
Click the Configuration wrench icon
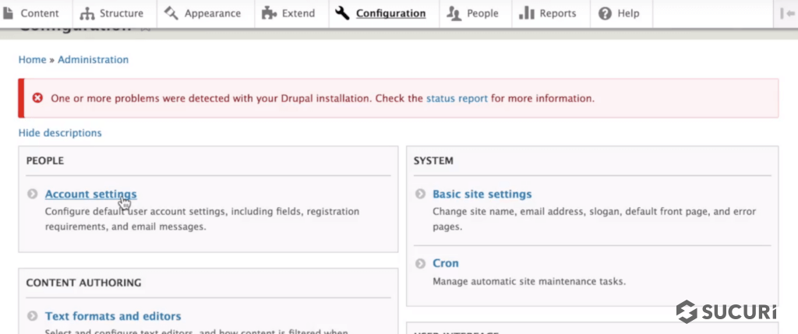click(342, 13)
